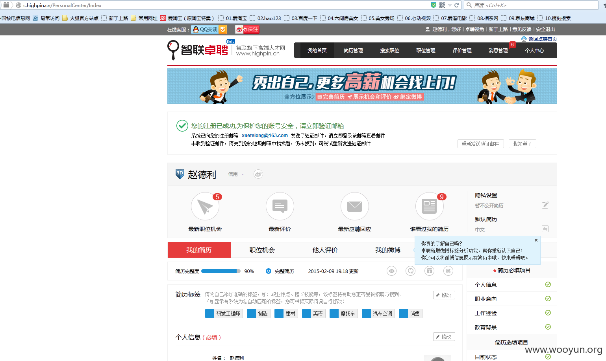Click the 简历完整度 progress bar
The width and height of the screenshot is (606, 361).
click(221, 271)
